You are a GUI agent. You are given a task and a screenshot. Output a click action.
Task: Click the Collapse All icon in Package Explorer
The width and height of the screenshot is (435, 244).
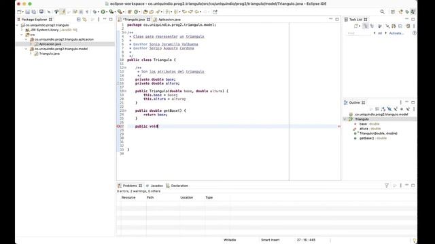point(79,20)
